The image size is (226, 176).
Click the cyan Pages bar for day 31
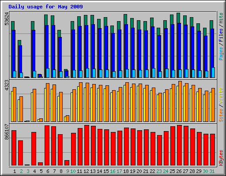click(x=213, y=73)
